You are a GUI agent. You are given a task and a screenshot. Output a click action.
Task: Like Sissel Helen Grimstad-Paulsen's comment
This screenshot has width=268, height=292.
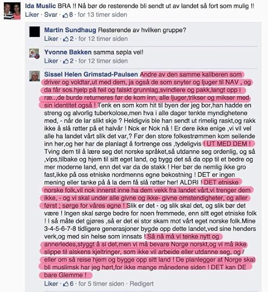tap(51, 284)
